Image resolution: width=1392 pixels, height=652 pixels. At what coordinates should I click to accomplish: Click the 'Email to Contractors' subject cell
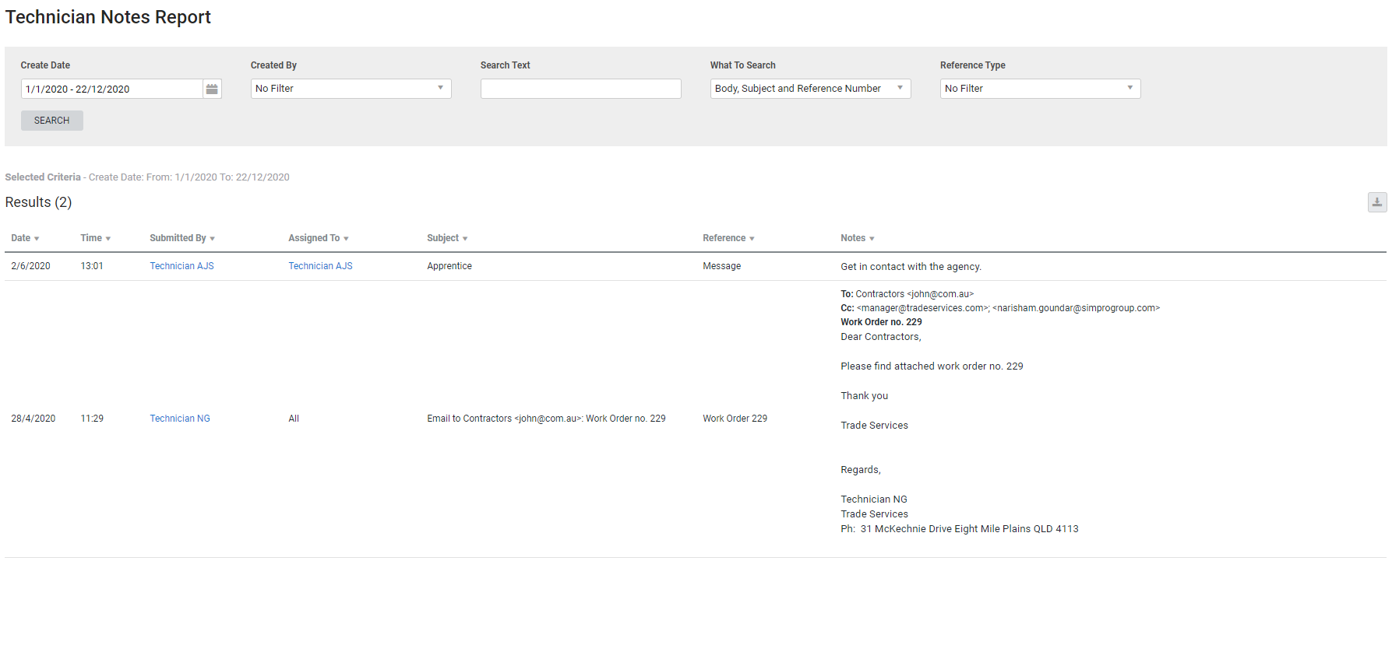click(546, 419)
